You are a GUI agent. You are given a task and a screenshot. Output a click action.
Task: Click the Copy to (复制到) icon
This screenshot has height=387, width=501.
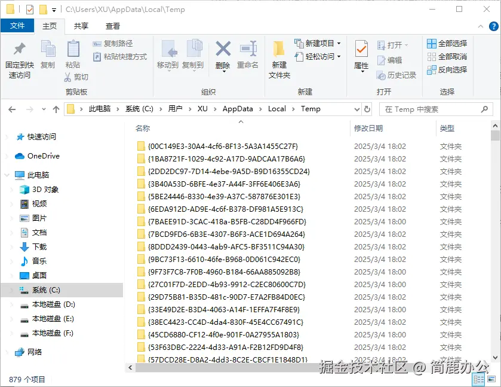[x=194, y=49]
